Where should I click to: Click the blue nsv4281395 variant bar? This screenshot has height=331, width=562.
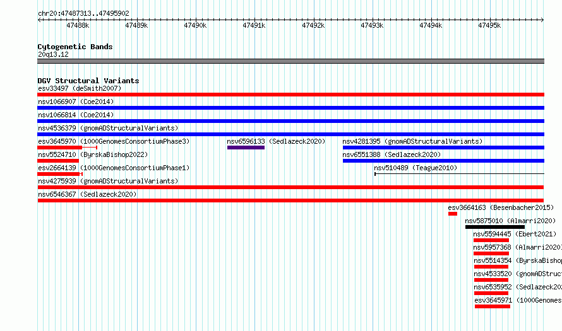click(x=443, y=148)
